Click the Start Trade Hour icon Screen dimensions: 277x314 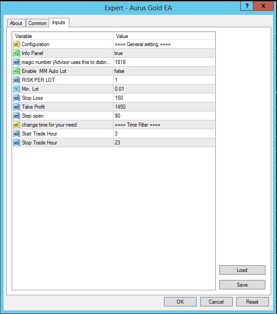tap(17, 134)
